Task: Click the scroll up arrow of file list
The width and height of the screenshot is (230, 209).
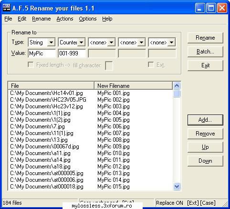Action: point(177,86)
